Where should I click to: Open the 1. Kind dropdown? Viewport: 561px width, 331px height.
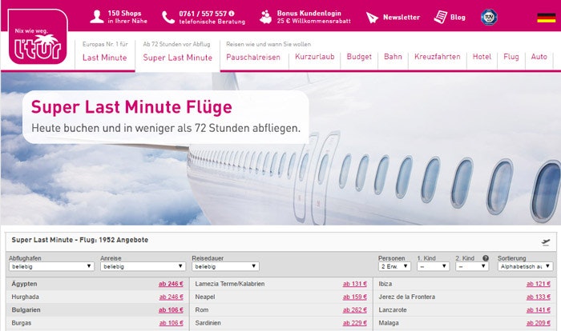[x=433, y=266]
